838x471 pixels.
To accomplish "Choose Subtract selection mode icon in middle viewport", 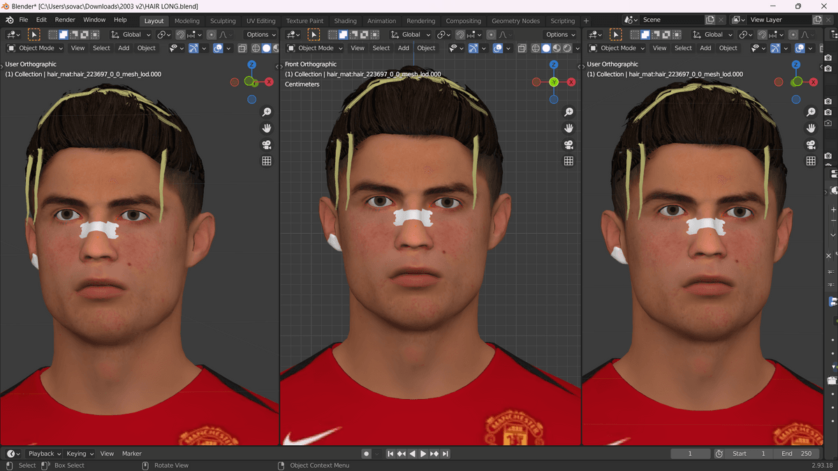I will click(353, 34).
